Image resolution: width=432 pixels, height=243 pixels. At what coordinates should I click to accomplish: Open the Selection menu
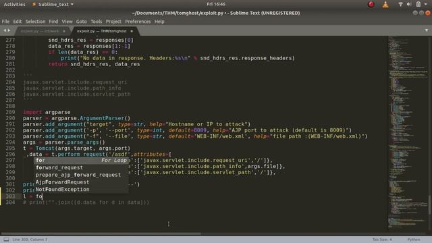coord(35,22)
